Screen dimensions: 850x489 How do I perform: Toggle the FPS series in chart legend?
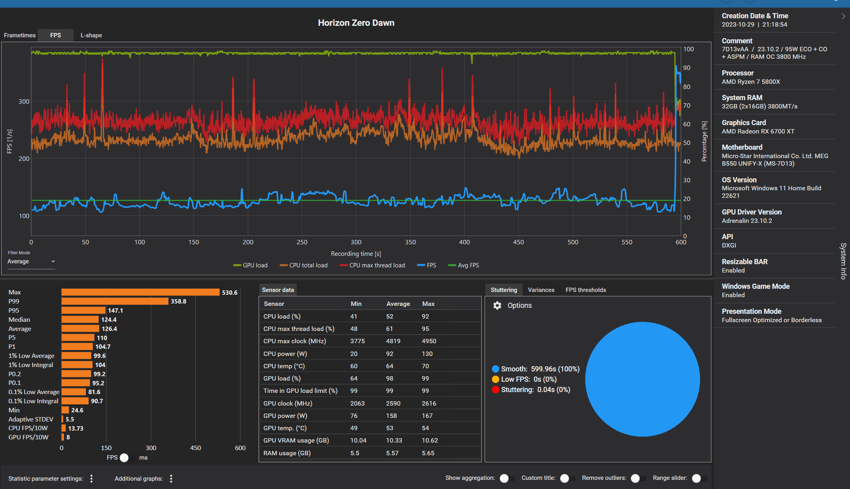click(427, 265)
